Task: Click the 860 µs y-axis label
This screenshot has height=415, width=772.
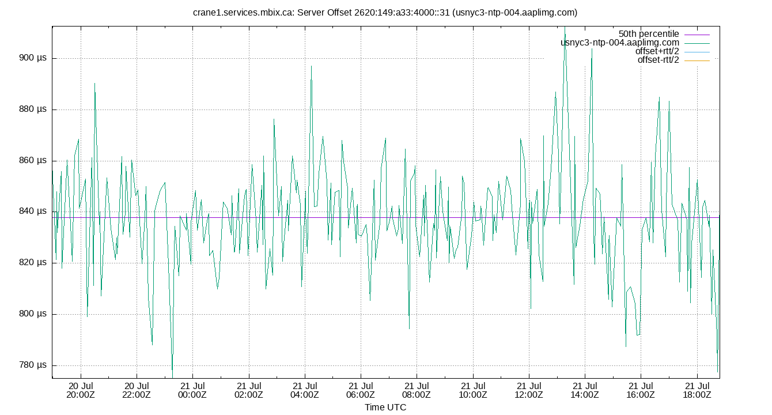Action: click(33, 161)
